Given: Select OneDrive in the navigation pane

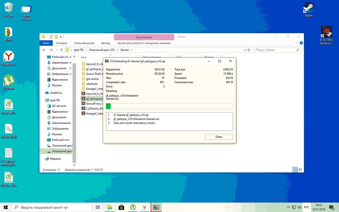Looking at the screenshot, I should 56,93.
